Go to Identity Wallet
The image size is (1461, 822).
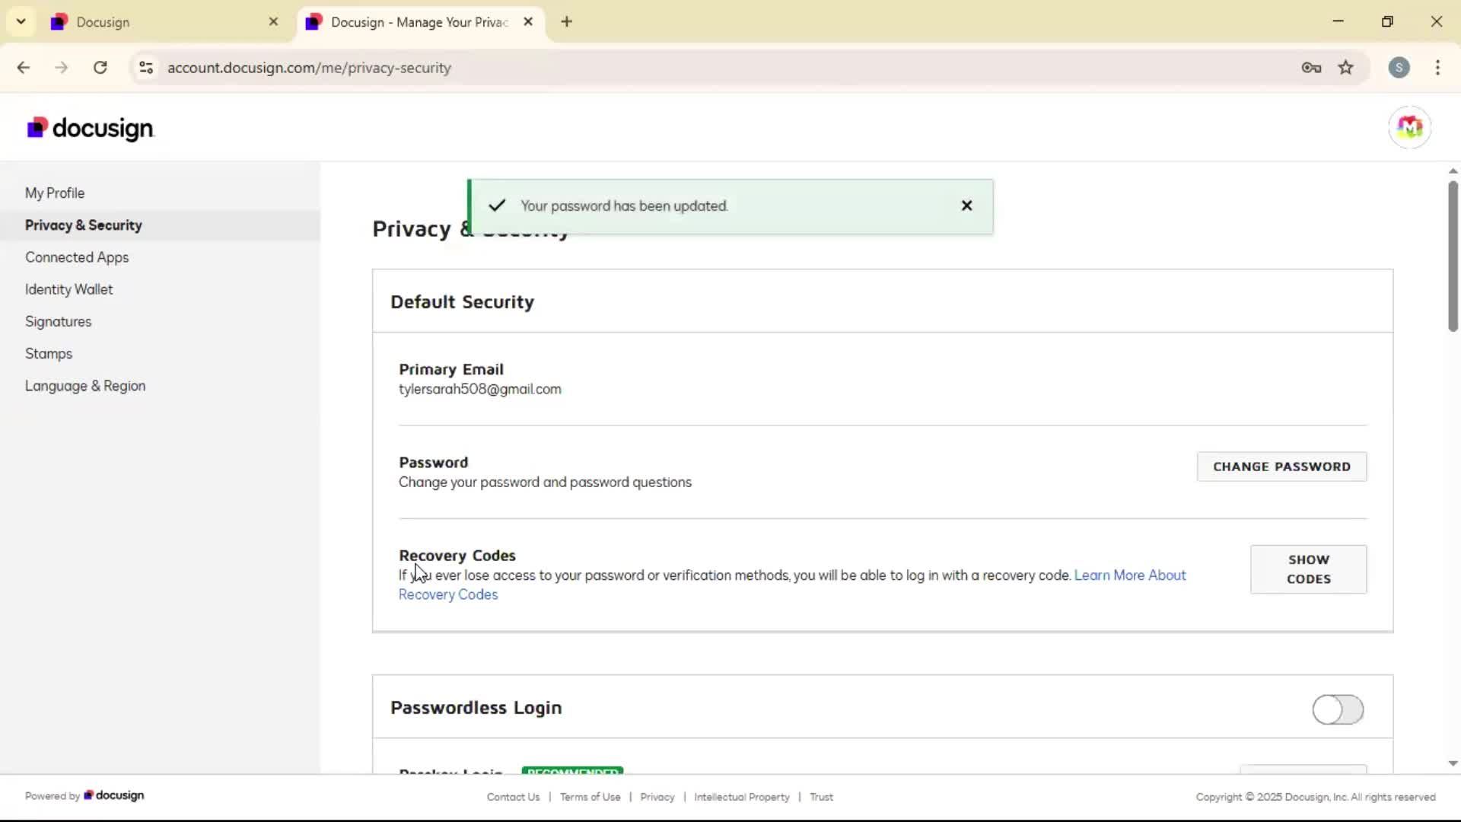68,289
